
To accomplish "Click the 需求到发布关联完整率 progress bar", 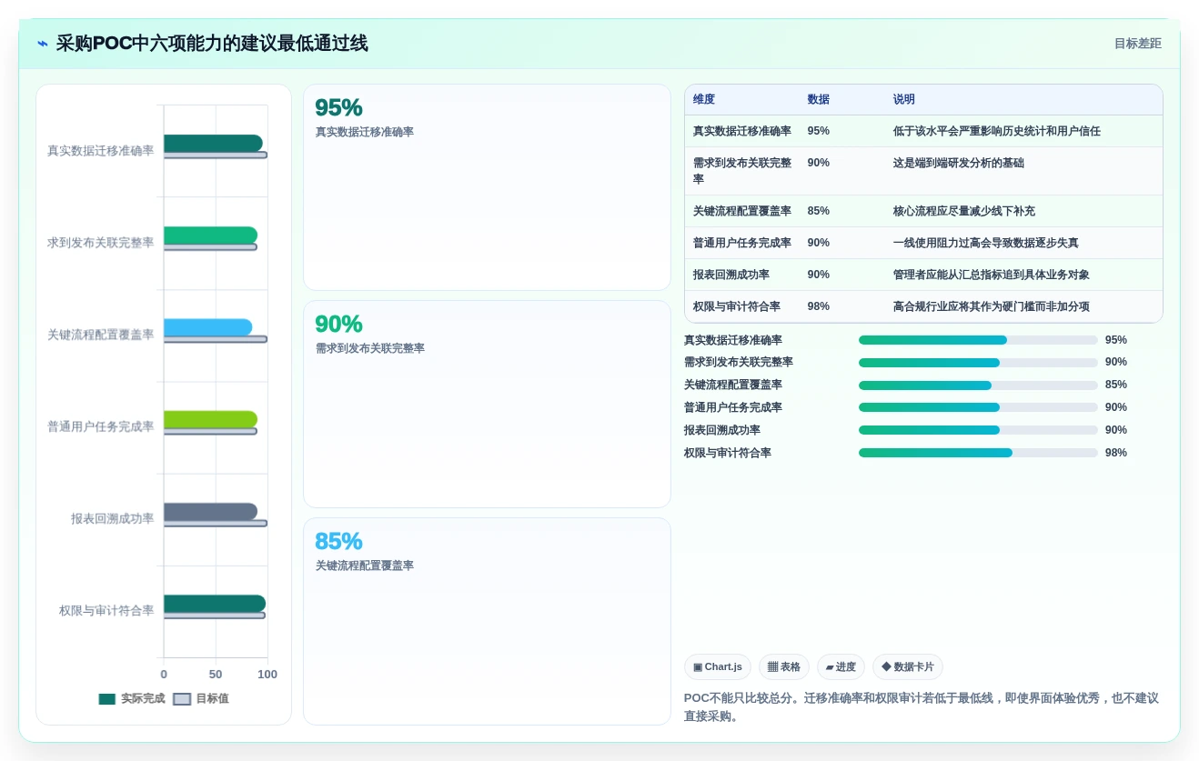I will [x=978, y=363].
